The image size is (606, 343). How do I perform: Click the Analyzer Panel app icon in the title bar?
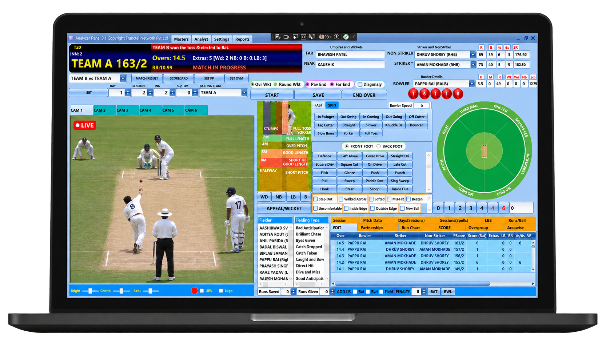pyautogui.click(x=71, y=38)
